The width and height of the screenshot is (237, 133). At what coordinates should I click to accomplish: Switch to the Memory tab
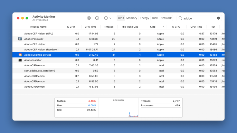[132, 18]
